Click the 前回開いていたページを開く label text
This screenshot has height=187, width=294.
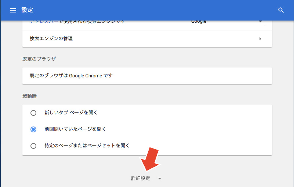(x=75, y=129)
